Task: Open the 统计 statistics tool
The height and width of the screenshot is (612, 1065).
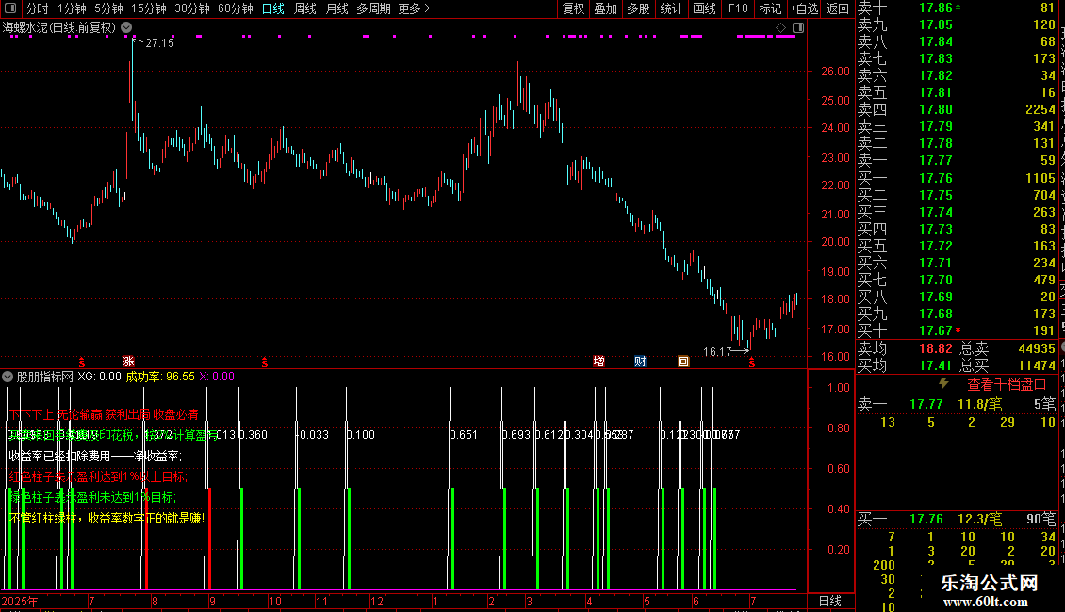Action: tap(671, 8)
